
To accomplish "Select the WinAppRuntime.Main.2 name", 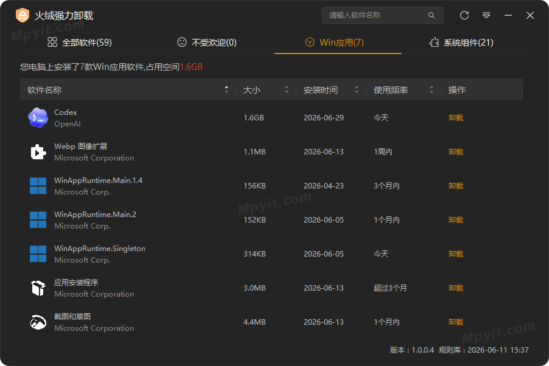I will click(95, 214).
